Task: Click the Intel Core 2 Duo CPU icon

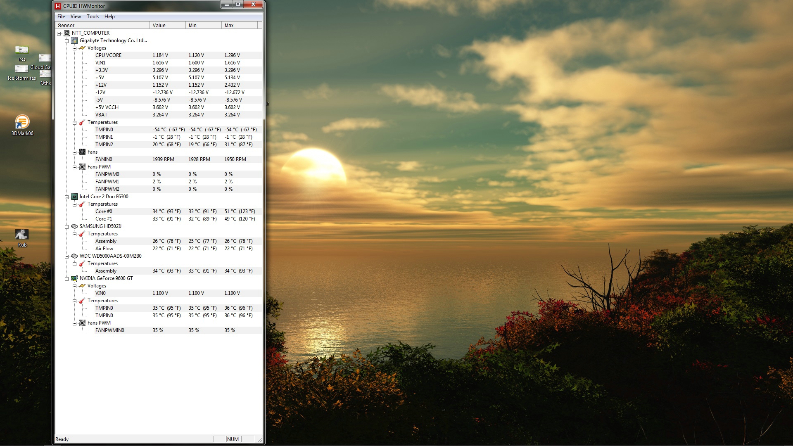Action: pyautogui.click(x=74, y=197)
